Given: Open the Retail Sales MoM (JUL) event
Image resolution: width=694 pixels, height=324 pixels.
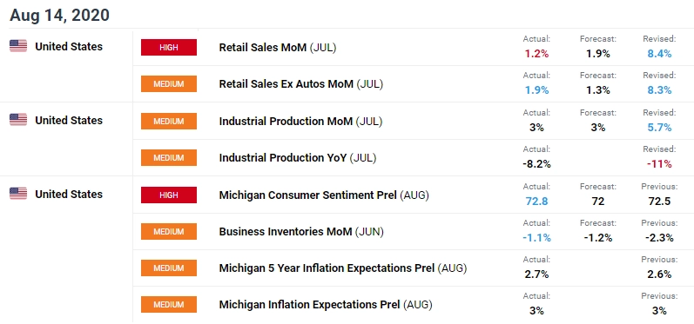Looking at the screenshot, I should pos(278,48).
